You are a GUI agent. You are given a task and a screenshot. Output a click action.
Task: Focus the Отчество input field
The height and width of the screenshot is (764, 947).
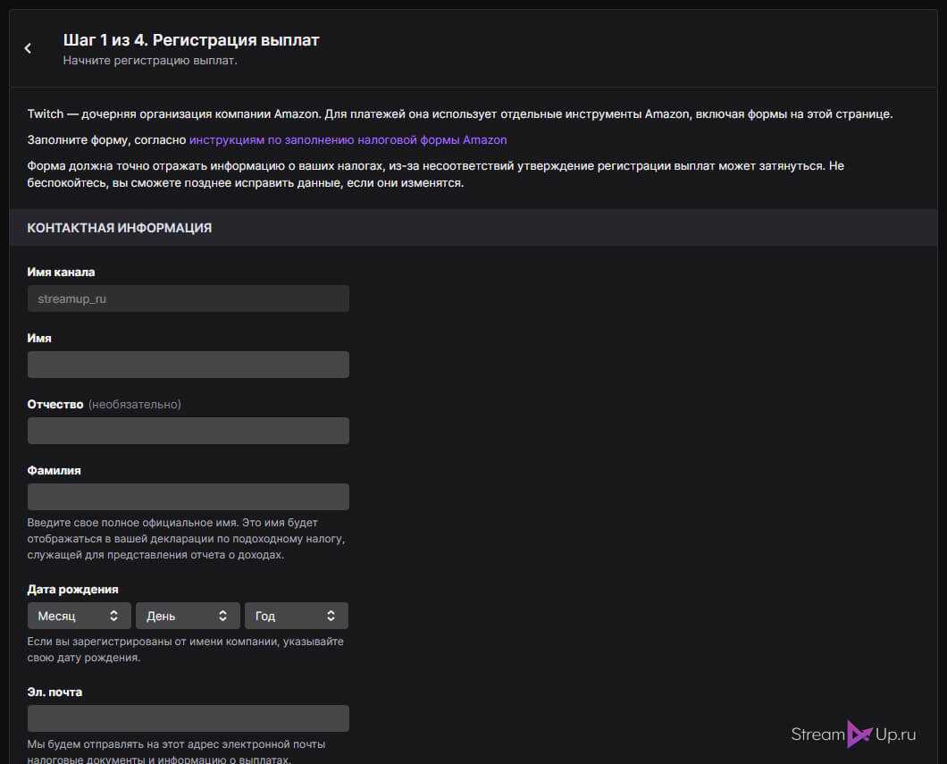(x=188, y=431)
